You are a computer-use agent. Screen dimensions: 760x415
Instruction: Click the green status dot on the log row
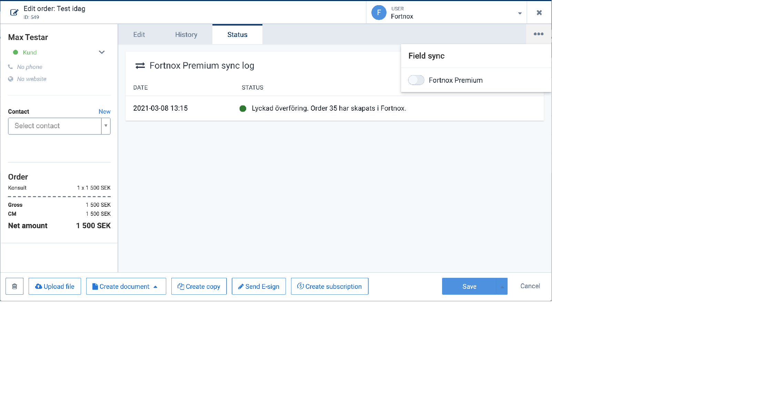click(x=243, y=109)
